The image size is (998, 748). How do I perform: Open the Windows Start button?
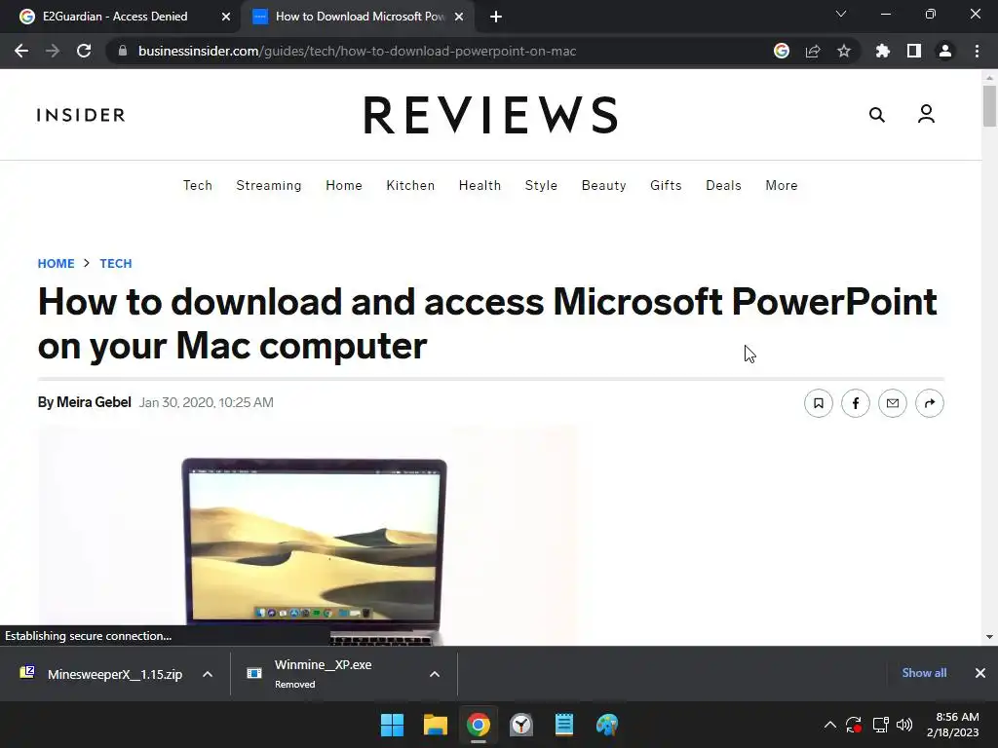point(392,725)
